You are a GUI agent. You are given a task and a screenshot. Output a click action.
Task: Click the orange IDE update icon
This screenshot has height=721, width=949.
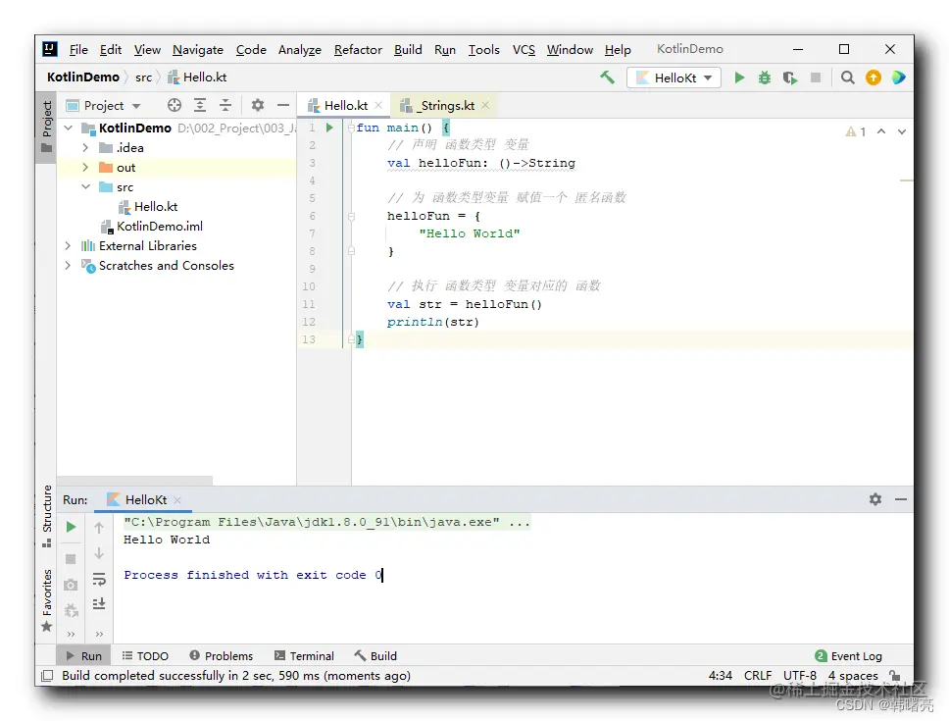(874, 77)
